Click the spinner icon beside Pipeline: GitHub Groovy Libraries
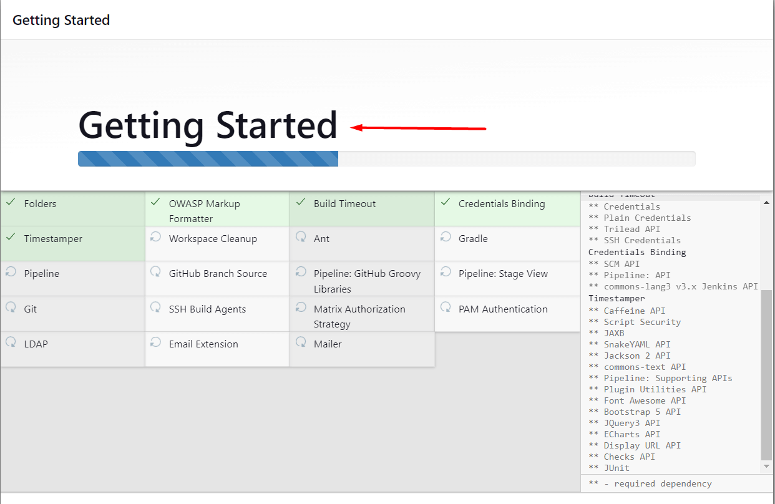The image size is (775, 504). pos(300,272)
